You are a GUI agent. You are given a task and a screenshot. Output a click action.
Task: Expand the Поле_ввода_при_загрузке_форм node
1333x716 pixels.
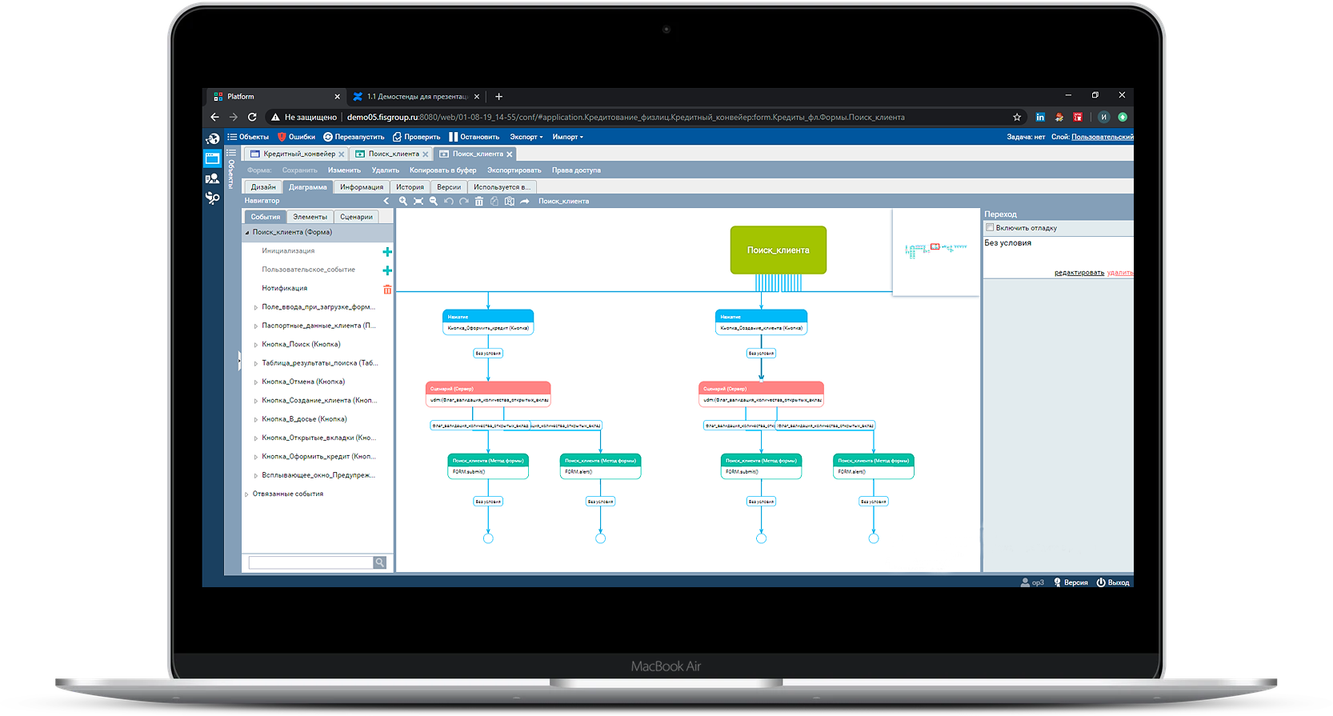click(x=256, y=307)
